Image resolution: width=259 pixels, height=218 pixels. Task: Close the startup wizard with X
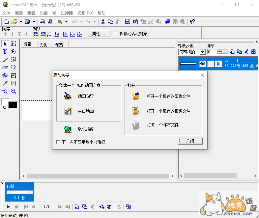202,75
